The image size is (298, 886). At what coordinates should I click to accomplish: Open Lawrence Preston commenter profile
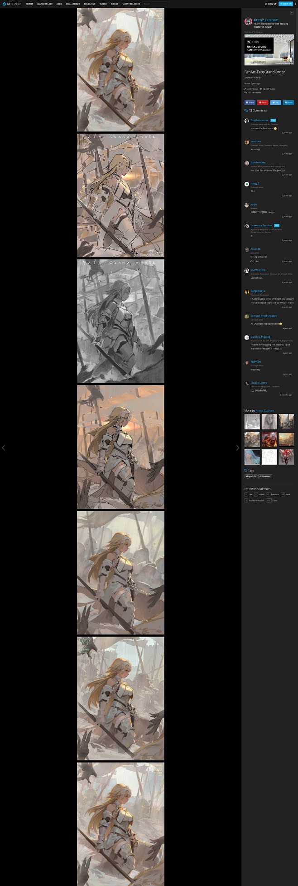click(261, 225)
